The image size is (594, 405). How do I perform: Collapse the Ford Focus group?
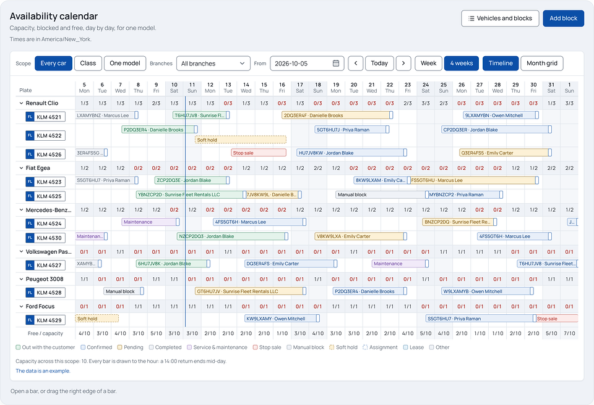point(21,306)
